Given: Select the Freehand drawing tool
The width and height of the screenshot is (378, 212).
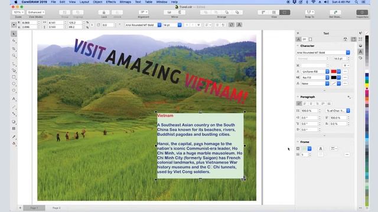Looking at the screenshot, I should point(14,64).
